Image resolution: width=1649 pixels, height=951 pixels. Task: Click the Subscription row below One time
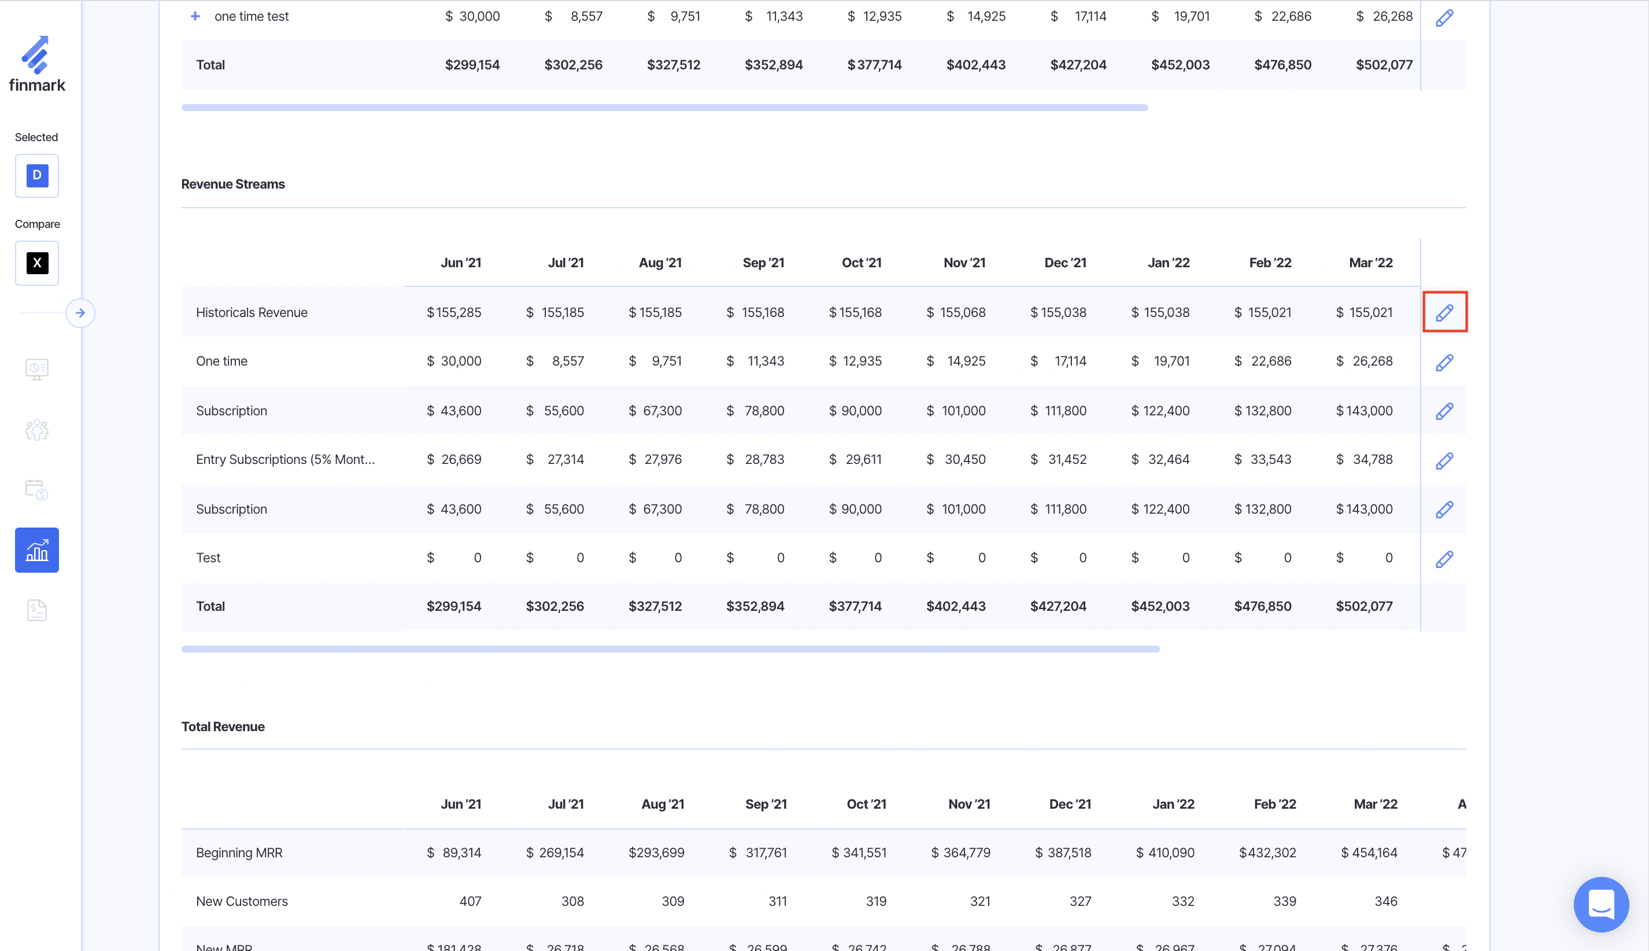pyautogui.click(x=231, y=411)
